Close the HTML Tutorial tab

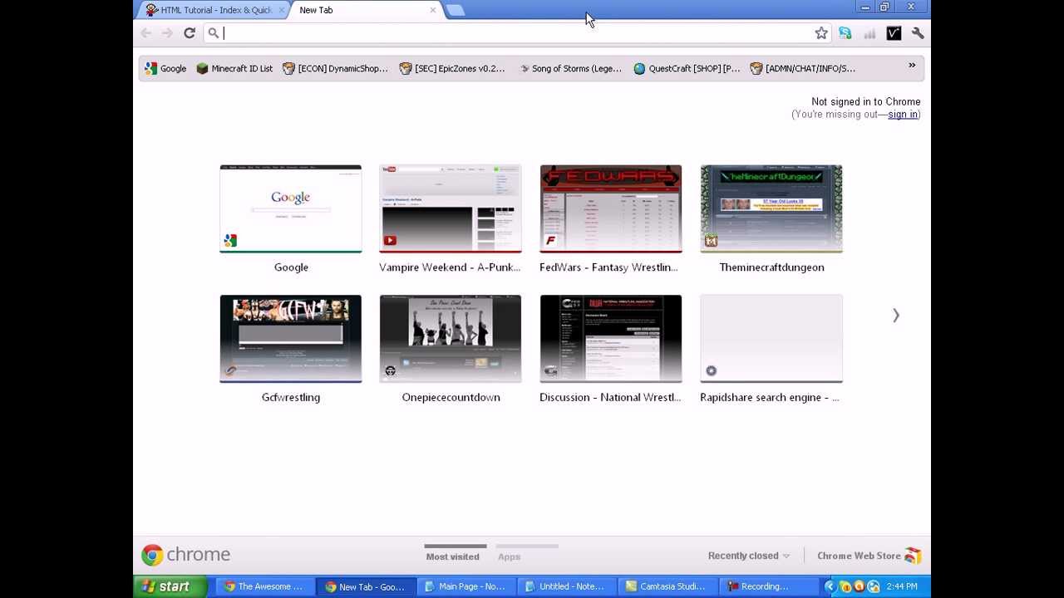pos(282,10)
